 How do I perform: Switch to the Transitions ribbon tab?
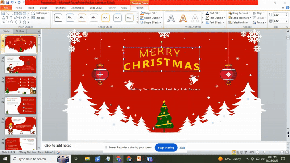click(59, 8)
